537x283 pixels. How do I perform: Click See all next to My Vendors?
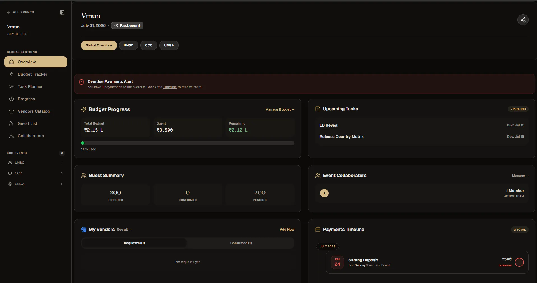[x=124, y=230]
